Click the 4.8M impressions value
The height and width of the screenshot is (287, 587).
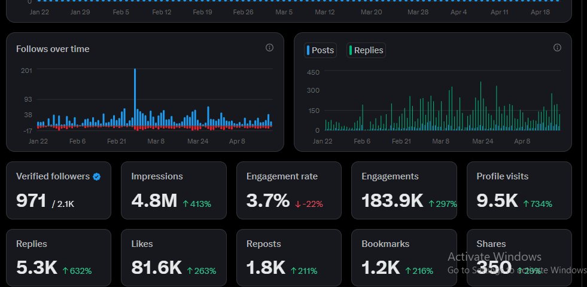click(x=154, y=200)
